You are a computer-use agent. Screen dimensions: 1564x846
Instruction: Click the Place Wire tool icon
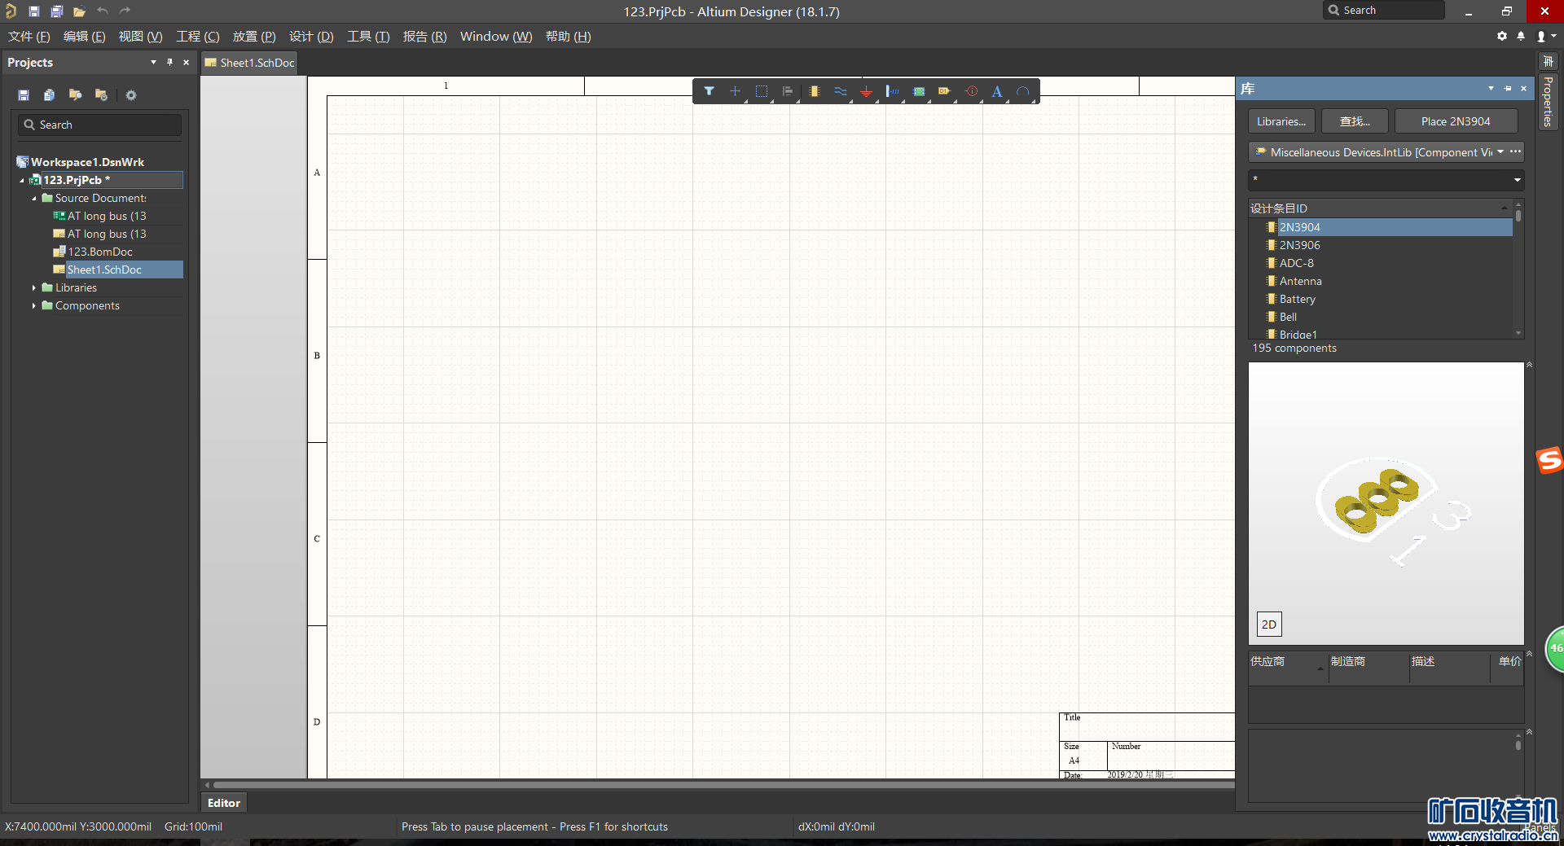tap(840, 91)
